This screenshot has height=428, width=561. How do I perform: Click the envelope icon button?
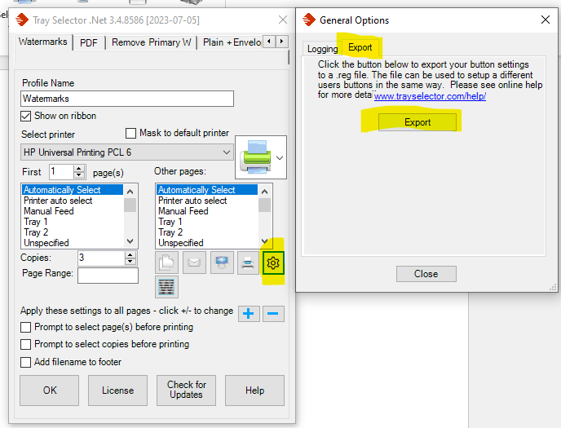click(194, 263)
